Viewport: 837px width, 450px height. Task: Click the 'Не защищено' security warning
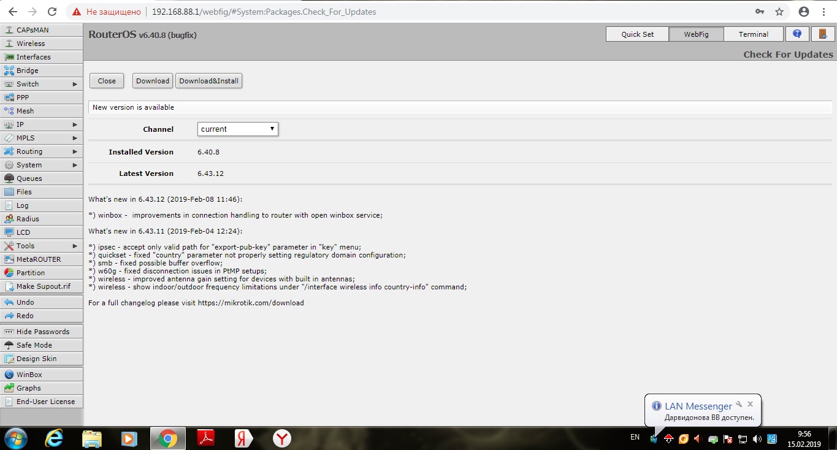(x=107, y=12)
